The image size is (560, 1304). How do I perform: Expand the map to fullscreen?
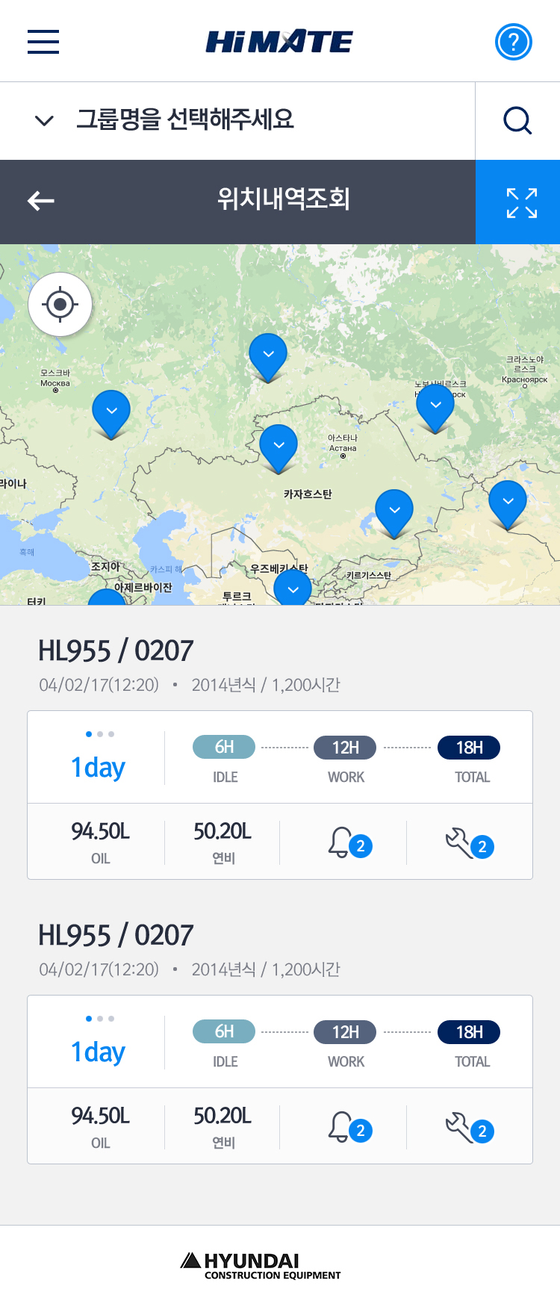point(521,202)
